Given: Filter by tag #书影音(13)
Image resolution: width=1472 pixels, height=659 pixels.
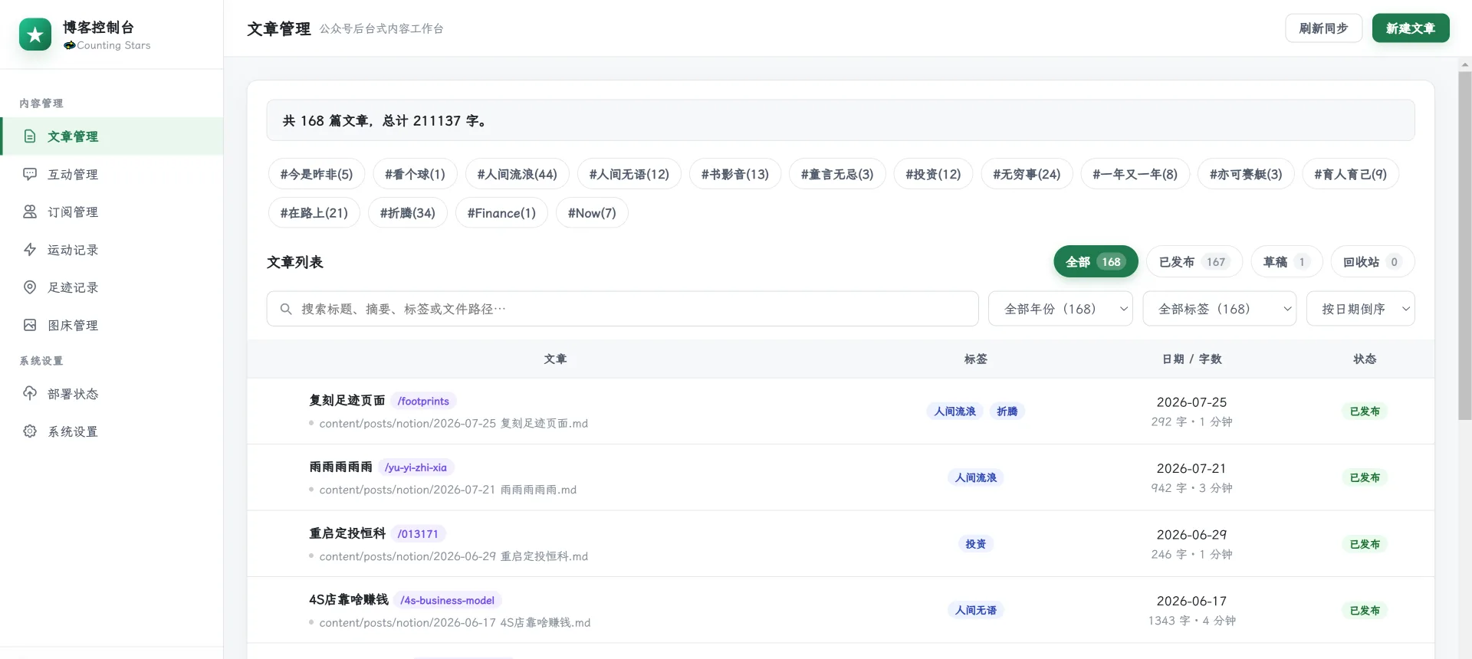Looking at the screenshot, I should coord(734,174).
